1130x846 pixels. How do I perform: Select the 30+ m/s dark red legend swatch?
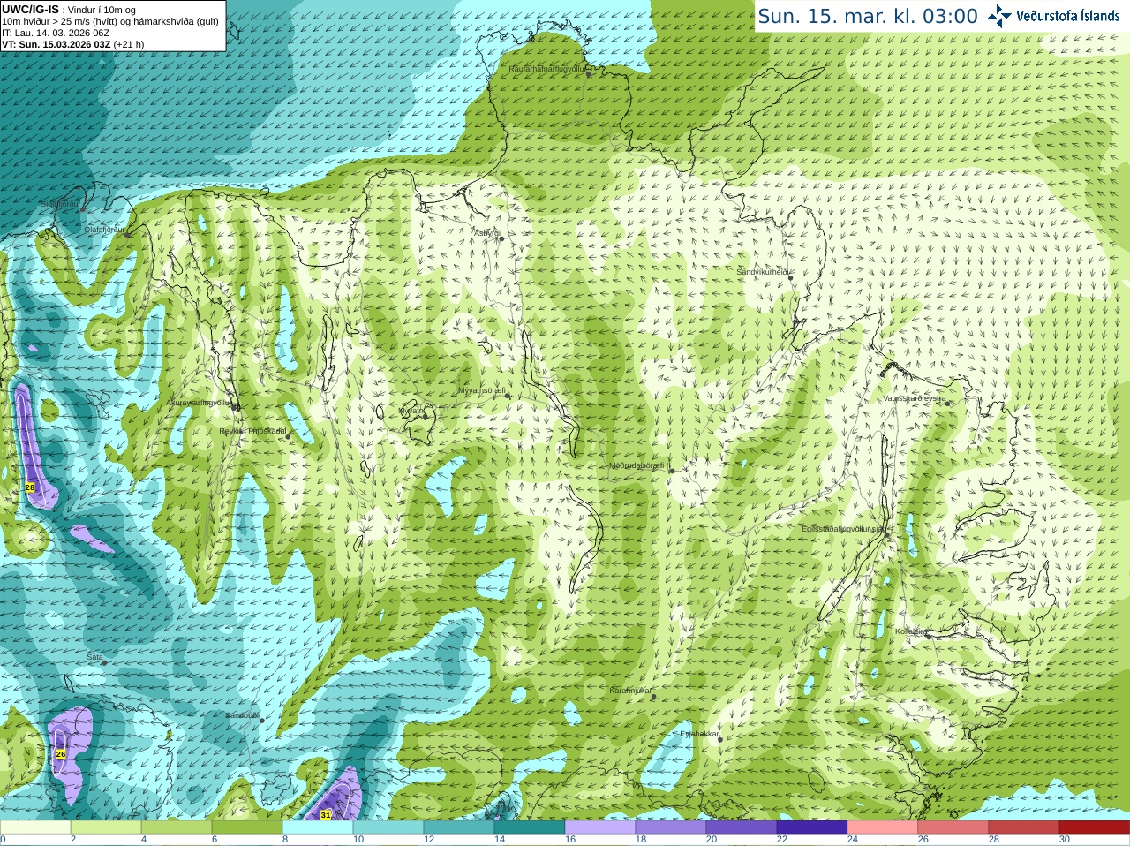(x=1095, y=827)
